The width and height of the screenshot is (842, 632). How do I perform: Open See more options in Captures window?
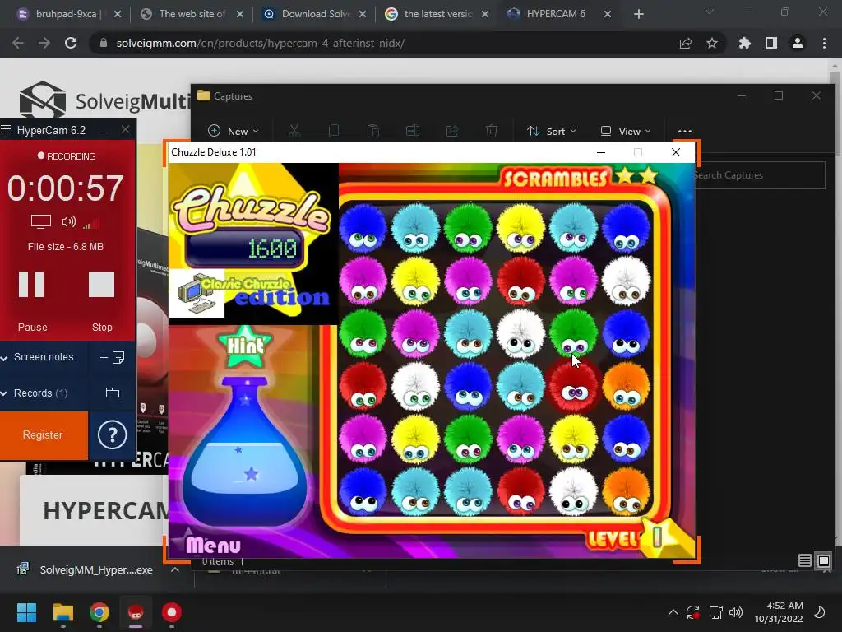[x=685, y=131]
